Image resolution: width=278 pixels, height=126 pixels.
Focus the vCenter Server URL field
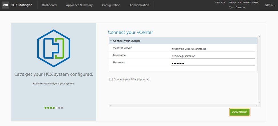coord(212,49)
